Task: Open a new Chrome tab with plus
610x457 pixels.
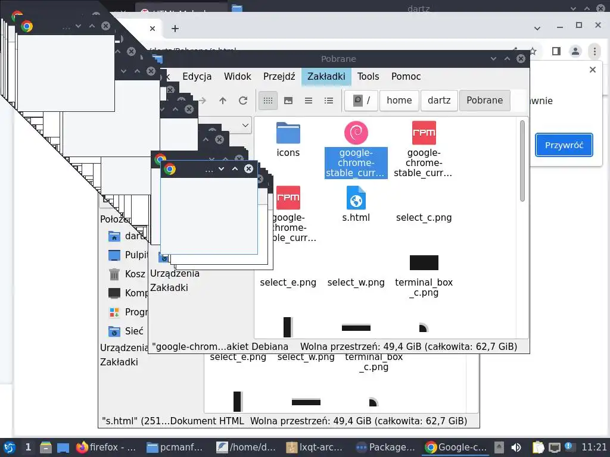Action: [175, 29]
